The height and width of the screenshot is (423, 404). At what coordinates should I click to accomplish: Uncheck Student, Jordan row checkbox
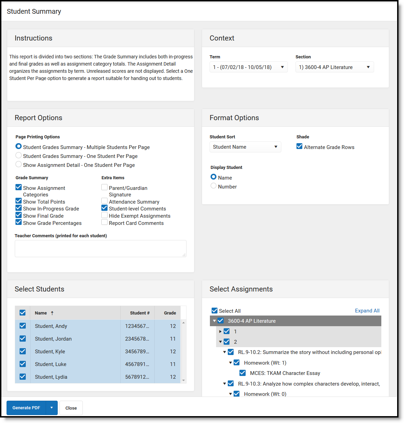(x=23, y=339)
